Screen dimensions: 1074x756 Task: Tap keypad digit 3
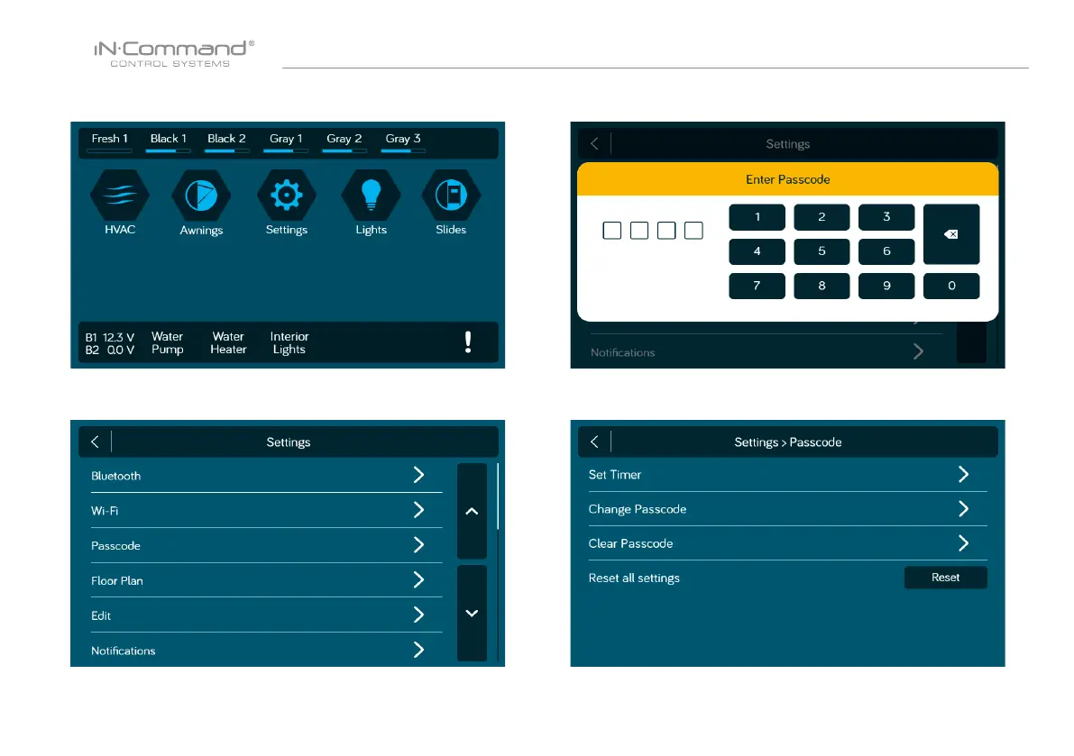click(x=886, y=217)
